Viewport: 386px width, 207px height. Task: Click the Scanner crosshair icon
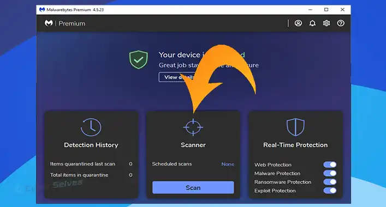click(x=193, y=127)
